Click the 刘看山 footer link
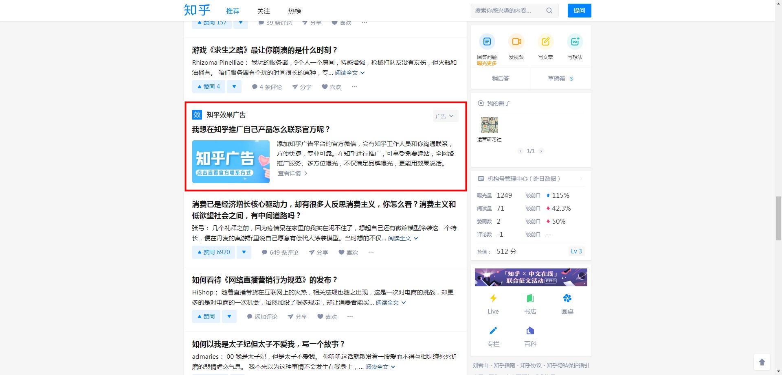The image size is (782, 375). coord(480,365)
